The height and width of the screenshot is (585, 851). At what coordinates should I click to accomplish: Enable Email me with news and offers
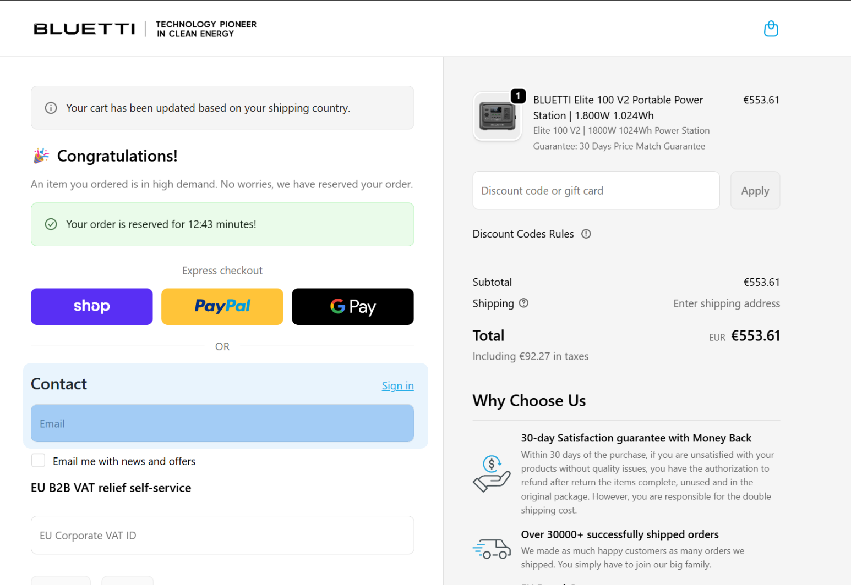(39, 461)
